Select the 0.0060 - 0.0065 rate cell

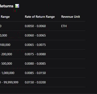click(35, 35)
